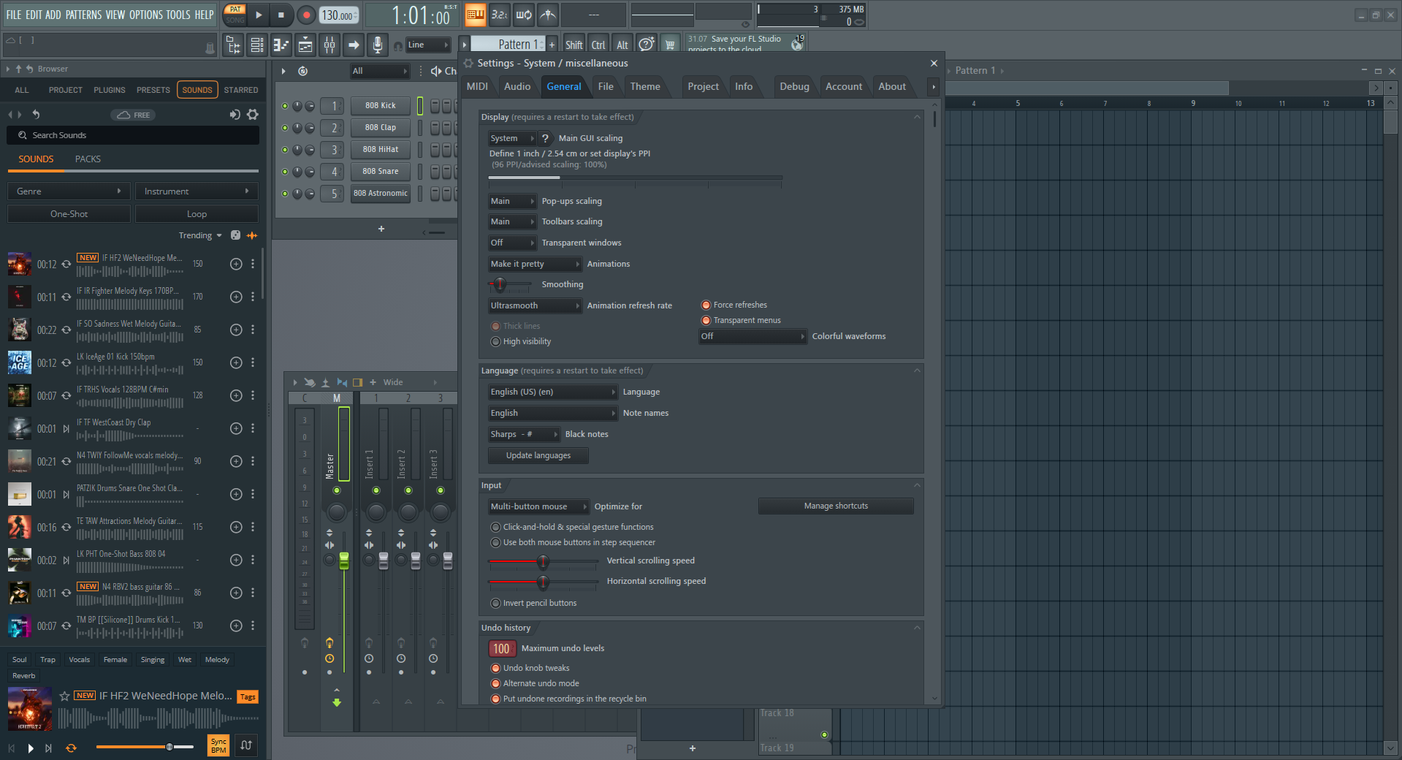Open the PLUGINS browser tab
The width and height of the screenshot is (1402, 760).
click(110, 90)
